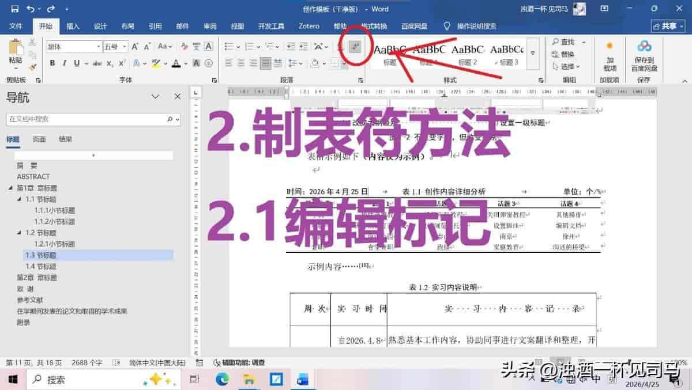Click the Character Border icon
This screenshot has height=390, width=692.
coord(209,47)
